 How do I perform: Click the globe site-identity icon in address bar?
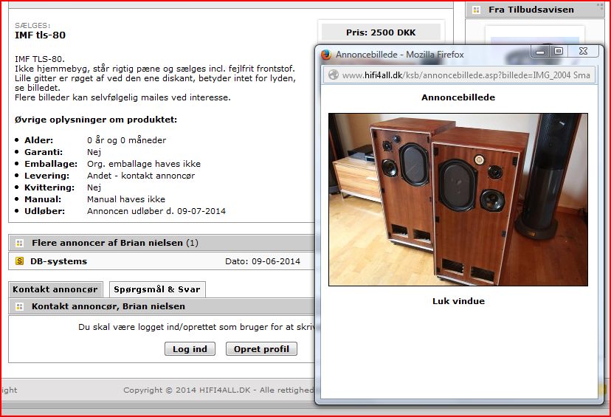point(333,75)
